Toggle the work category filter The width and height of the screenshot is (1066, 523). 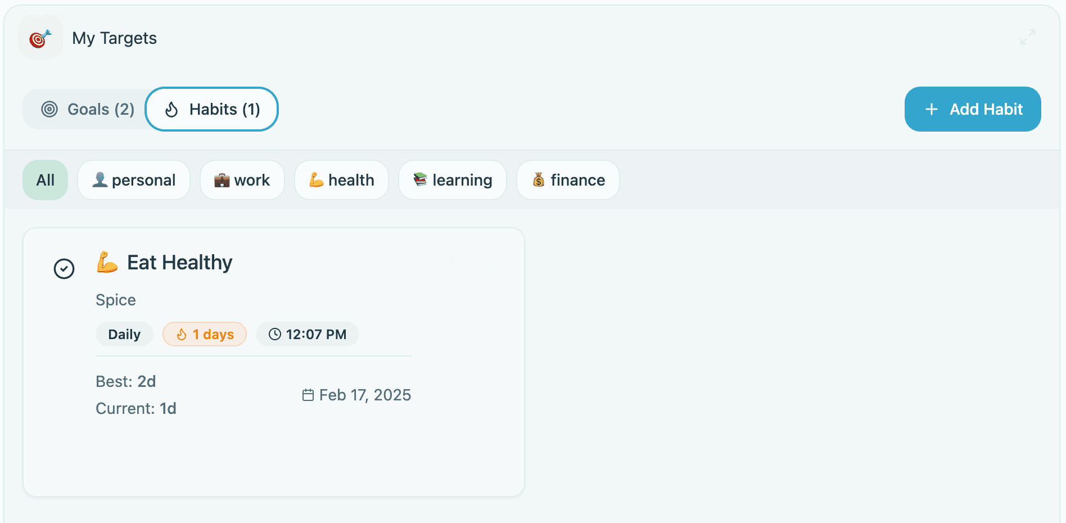(242, 179)
